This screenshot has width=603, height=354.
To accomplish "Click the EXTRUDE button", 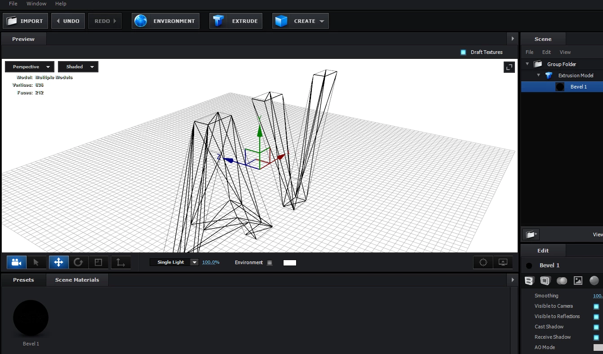I will coord(236,21).
